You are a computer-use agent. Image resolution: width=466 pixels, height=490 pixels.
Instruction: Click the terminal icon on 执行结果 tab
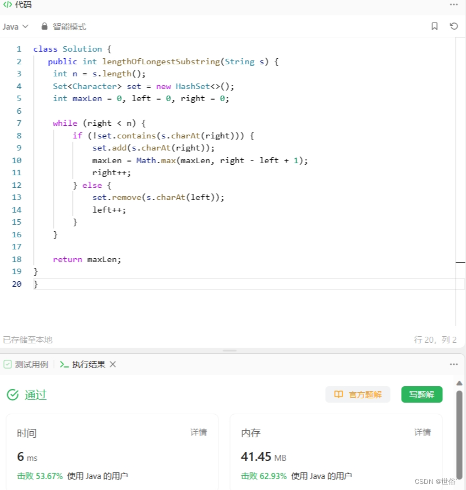click(64, 364)
